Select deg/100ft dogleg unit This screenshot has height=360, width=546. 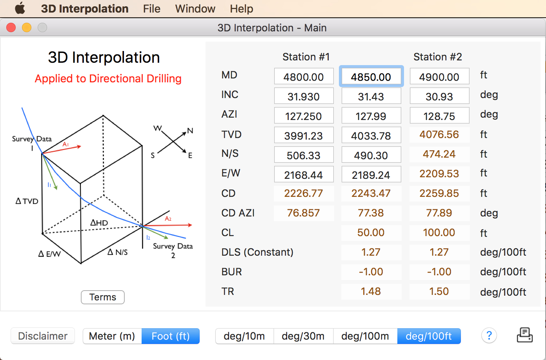tap(429, 336)
